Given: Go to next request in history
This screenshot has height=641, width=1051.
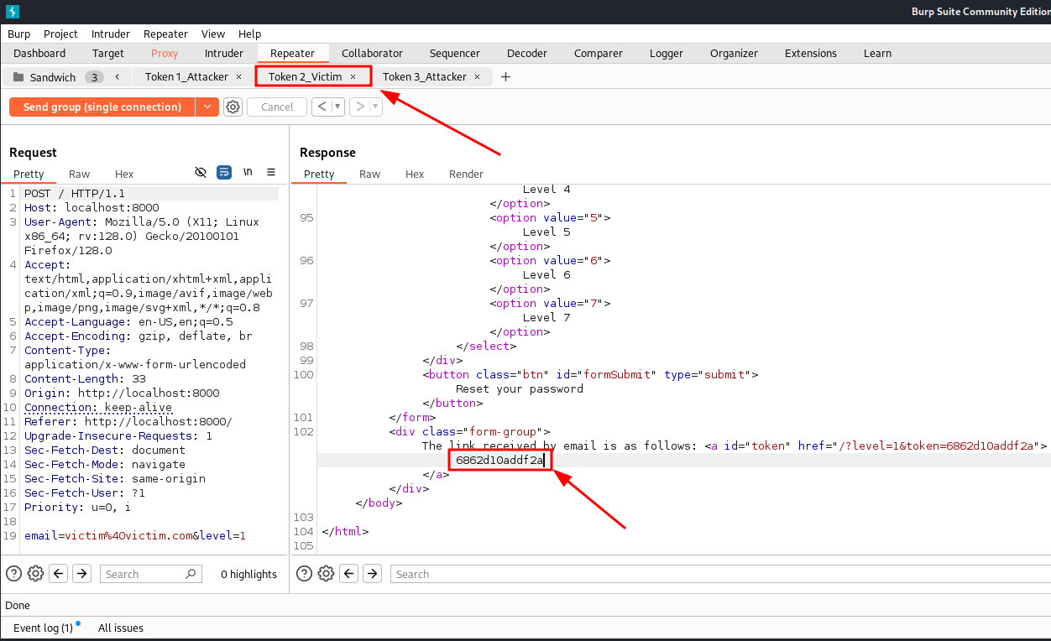Looking at the screenshot, I should click(x=359, y=107).
